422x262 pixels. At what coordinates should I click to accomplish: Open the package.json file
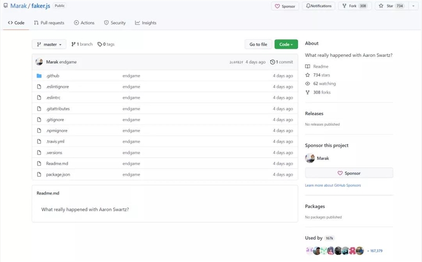click(58, 175)
